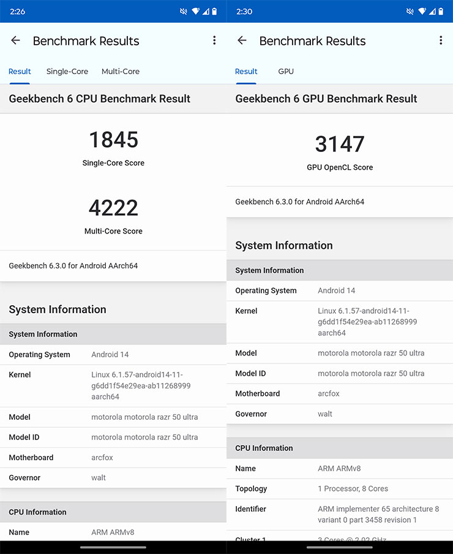453x554 pixels.
Task: Tap mute icon in left status bar
Action: (184, 11)
